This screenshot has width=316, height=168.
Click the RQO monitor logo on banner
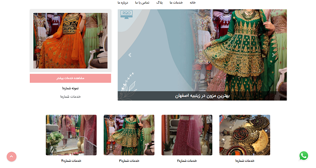[x=126, y=15]
